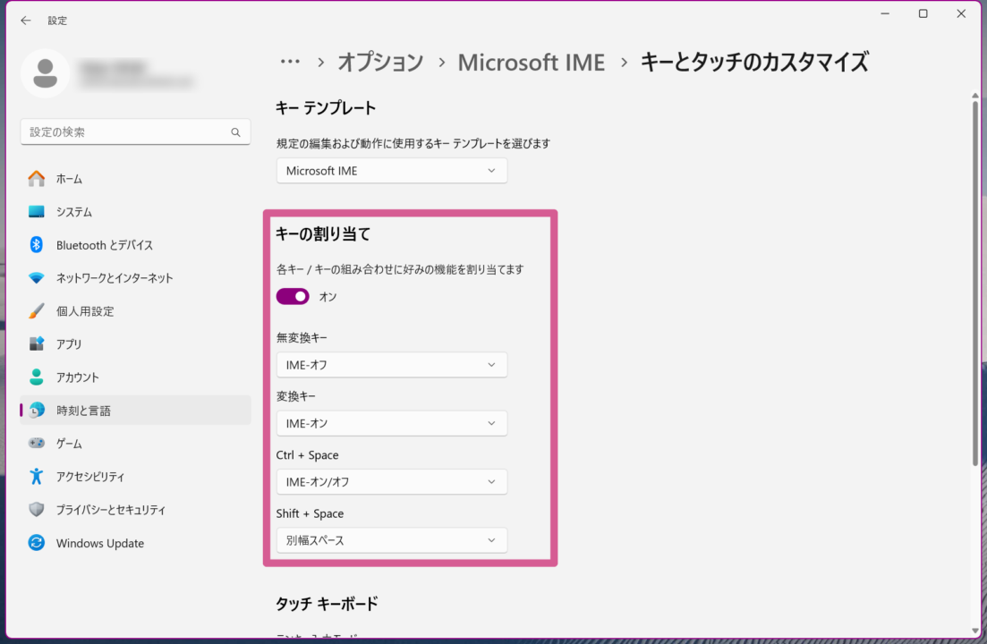Open ゲーム settings

pos(135,444)
